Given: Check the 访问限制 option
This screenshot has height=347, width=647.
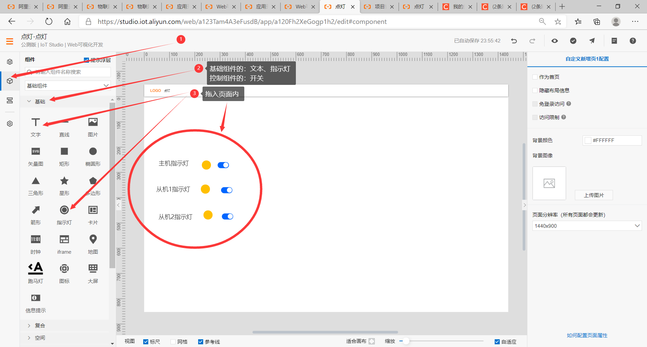Looking at the screenshot, I should pos(535,117).
